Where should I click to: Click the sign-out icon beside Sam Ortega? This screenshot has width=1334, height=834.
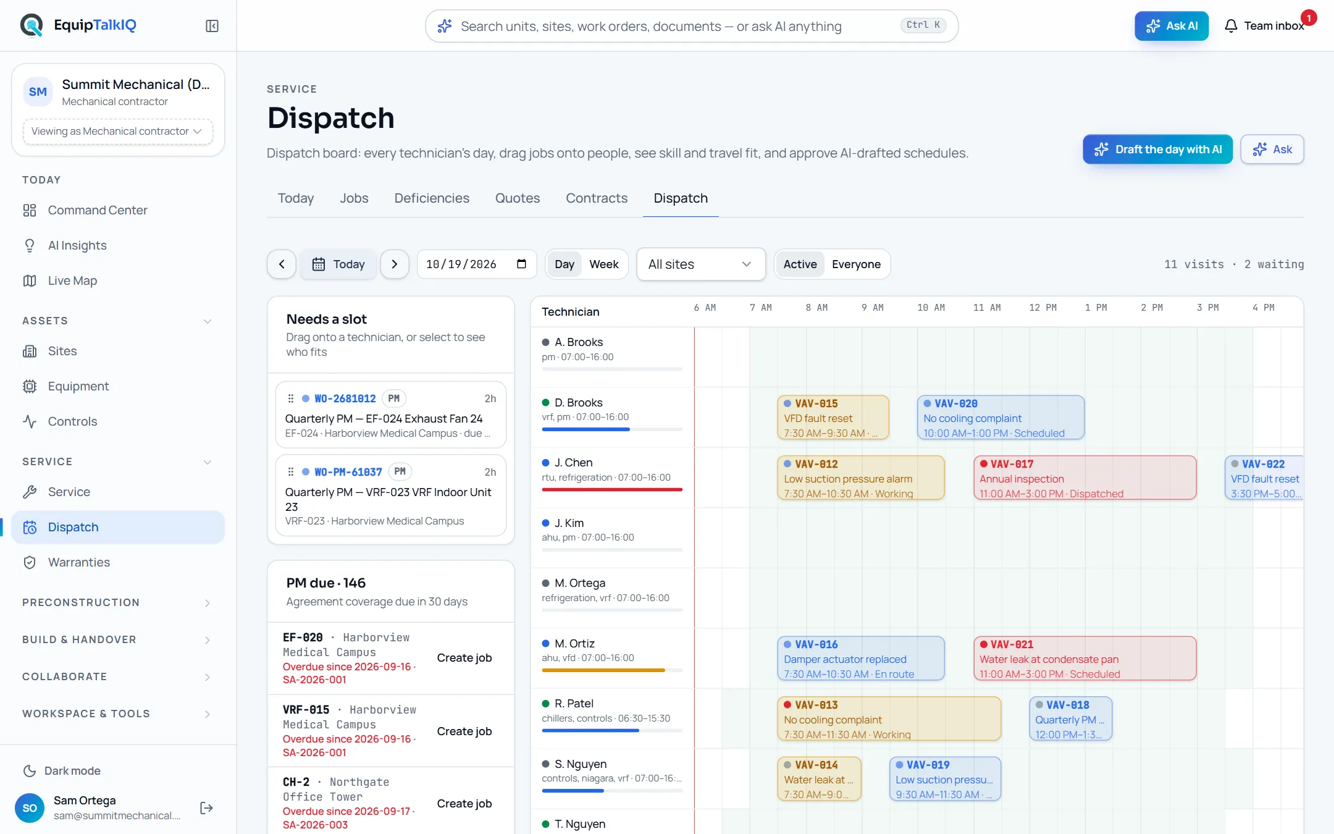[x=207, y=808]
